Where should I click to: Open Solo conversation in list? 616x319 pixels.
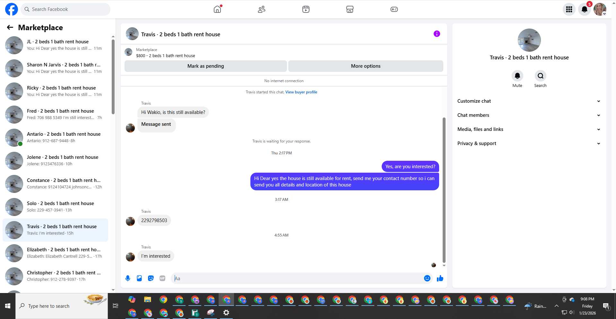coord(56,207)
